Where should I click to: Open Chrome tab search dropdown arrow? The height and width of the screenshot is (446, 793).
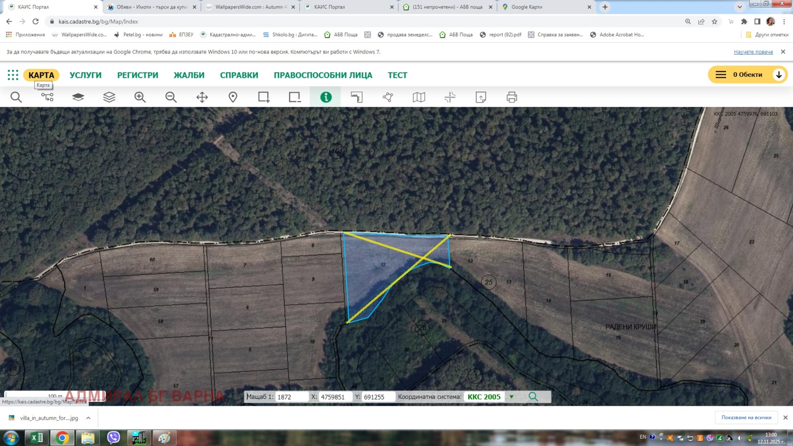[x=739, y=7]
